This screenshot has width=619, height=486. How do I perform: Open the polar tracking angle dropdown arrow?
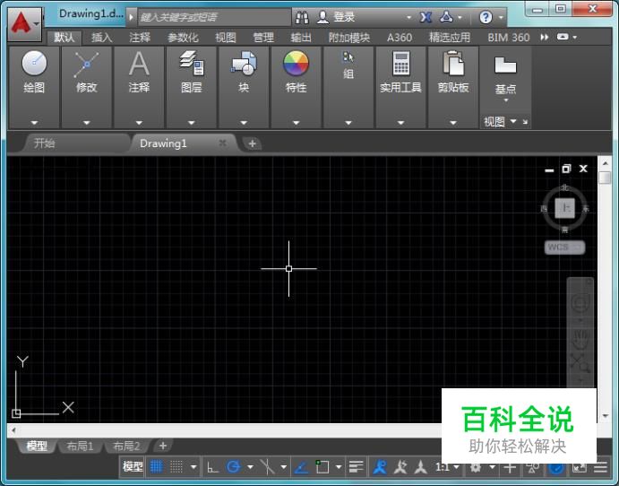[250, 467]
